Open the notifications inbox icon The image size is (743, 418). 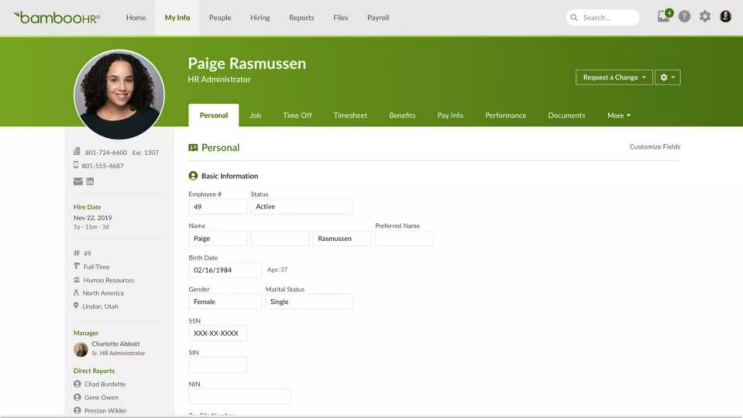(x=664, y=17)
